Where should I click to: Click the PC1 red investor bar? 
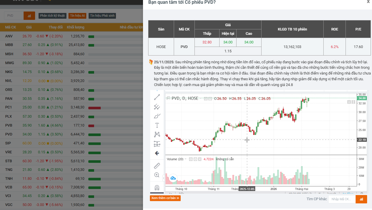[95, 108]
